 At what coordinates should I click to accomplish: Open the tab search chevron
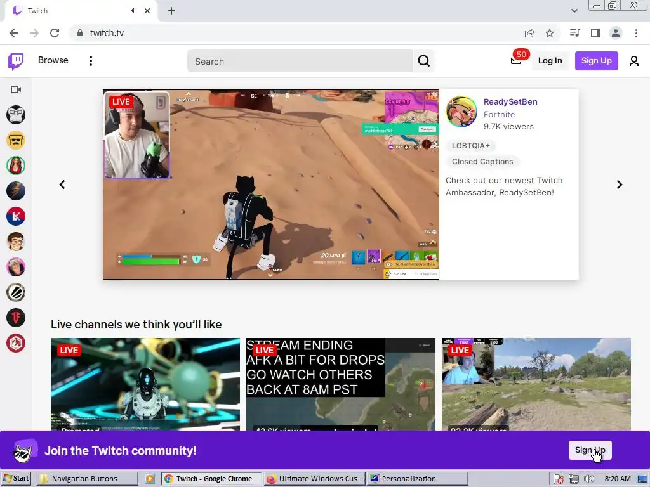point(574,11)
